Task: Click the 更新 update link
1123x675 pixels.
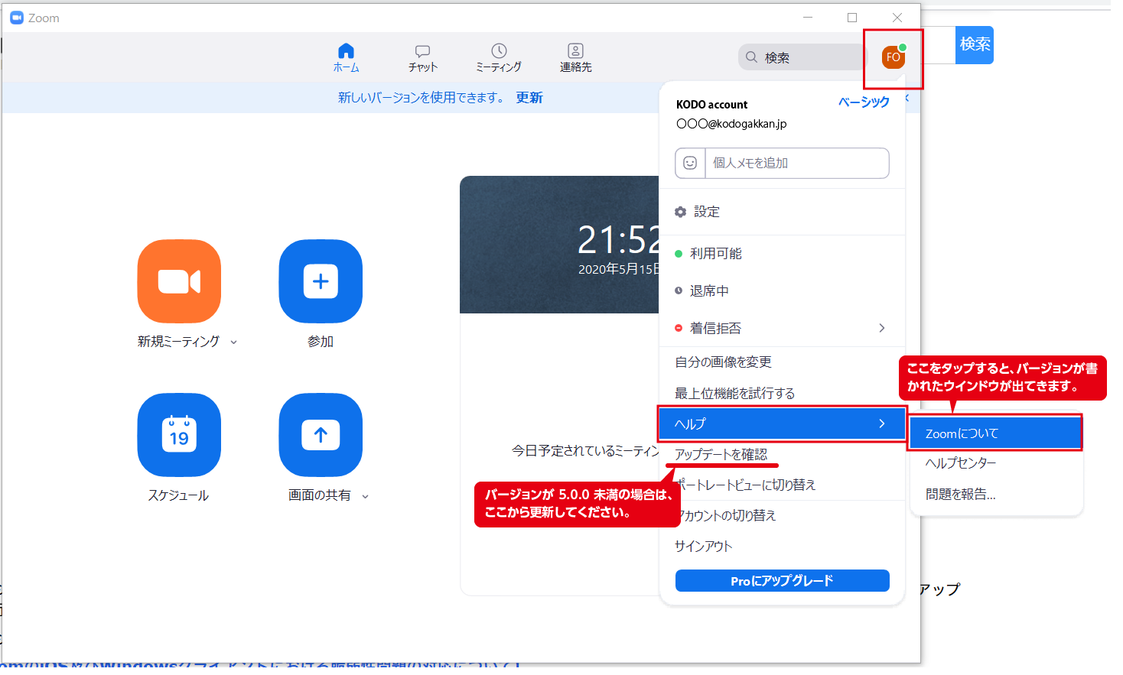Action: (529, 98)
